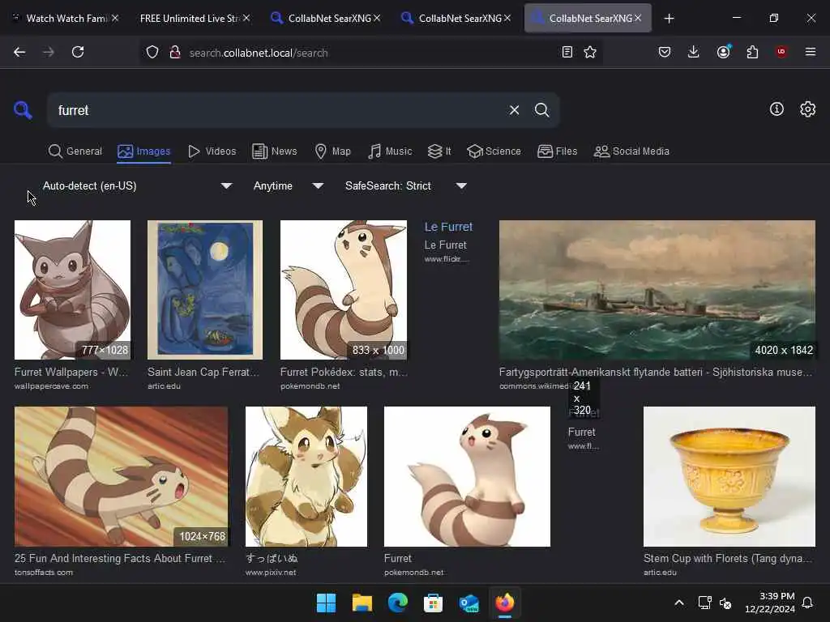830x622 pixels.
Task: Switch to Music category
Action: pos(390,151)
